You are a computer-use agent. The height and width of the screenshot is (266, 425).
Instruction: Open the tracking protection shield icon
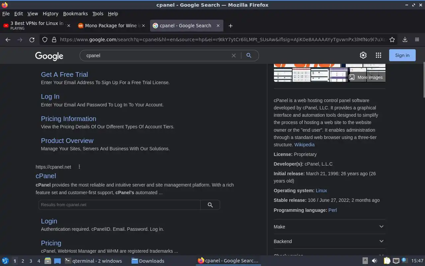(45, 40)
